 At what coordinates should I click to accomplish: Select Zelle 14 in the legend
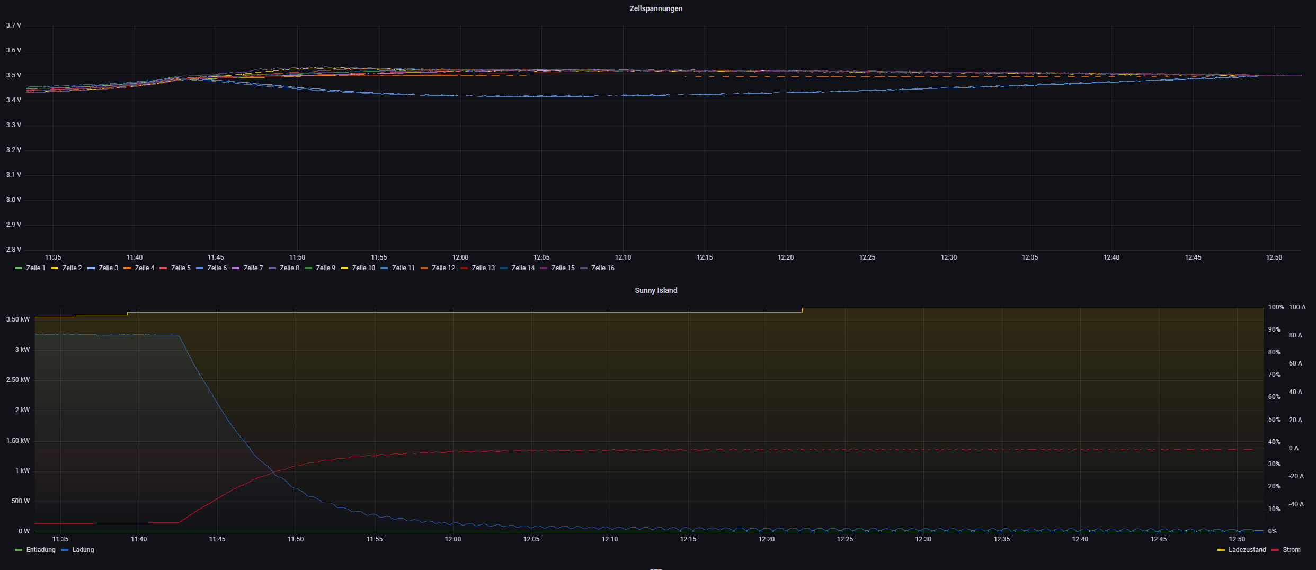point(523,268)
